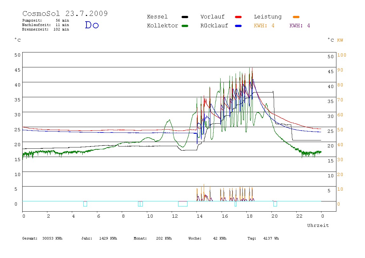Click the "Uhrzeit" axis caption
This screenshot has width=365, height=258.
[x=318, y=225]
